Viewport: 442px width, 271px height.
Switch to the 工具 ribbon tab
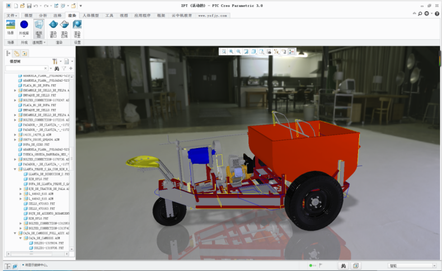[109, 16]
